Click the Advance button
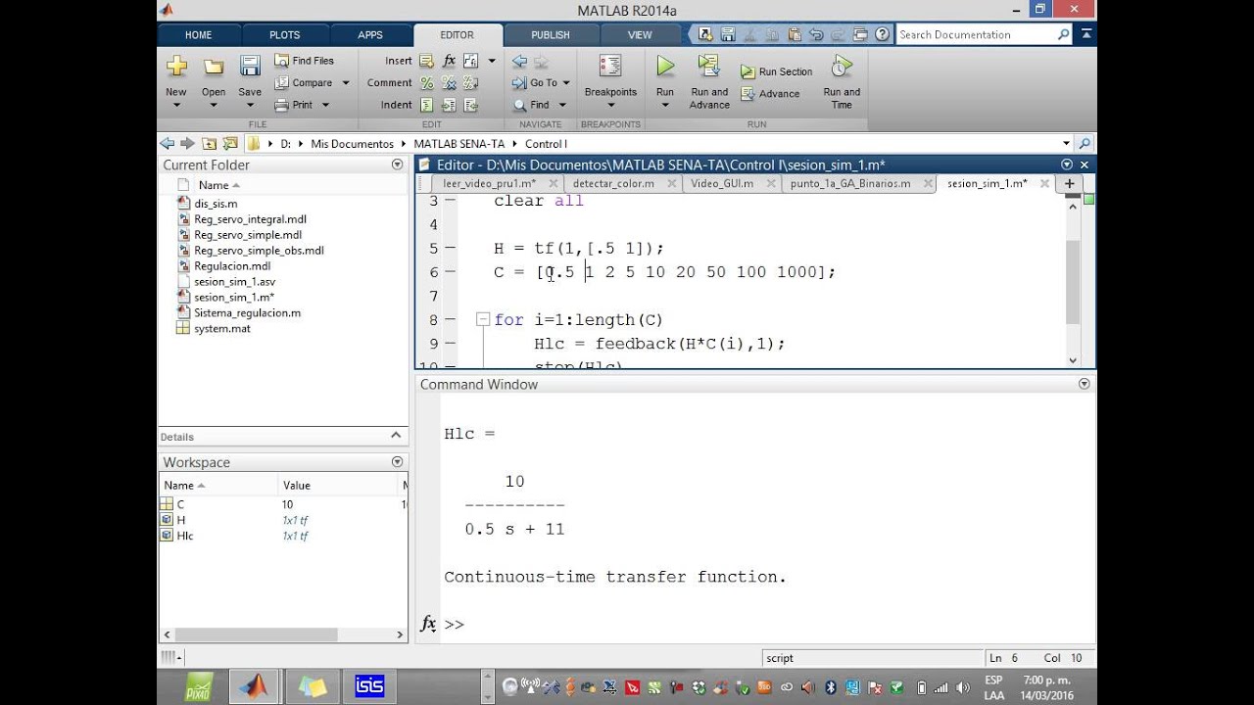The width and height of the screenshot is (1254, 705). pyautogui.click(x=770, y=94)
